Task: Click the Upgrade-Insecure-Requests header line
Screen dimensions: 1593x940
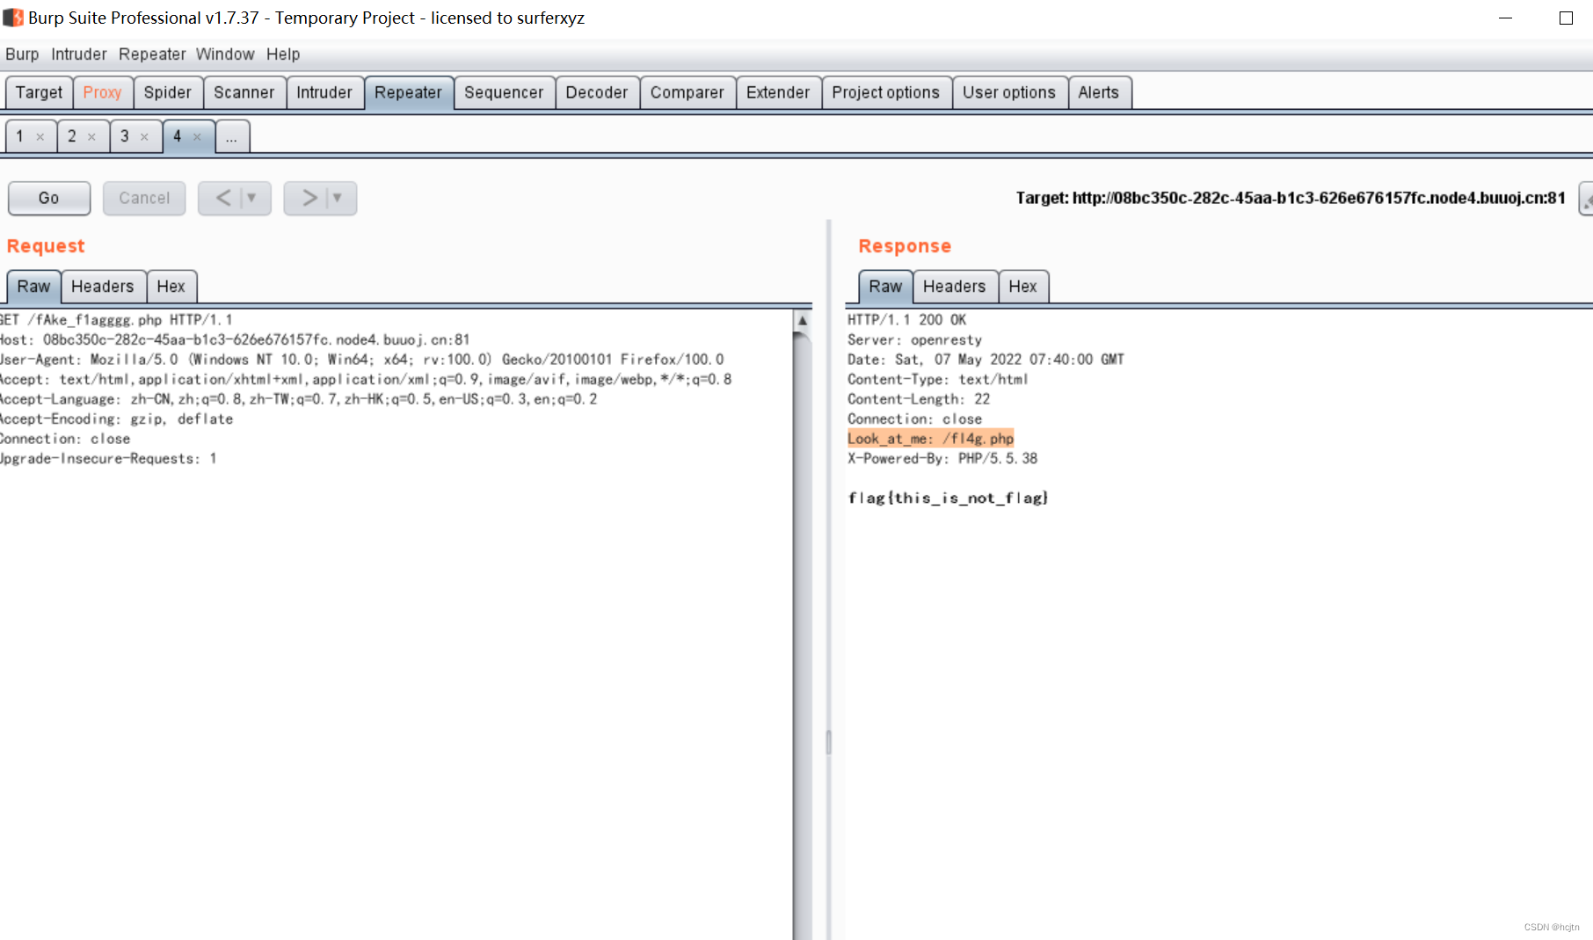Action: pyautogui.click(x=108, y=459)
